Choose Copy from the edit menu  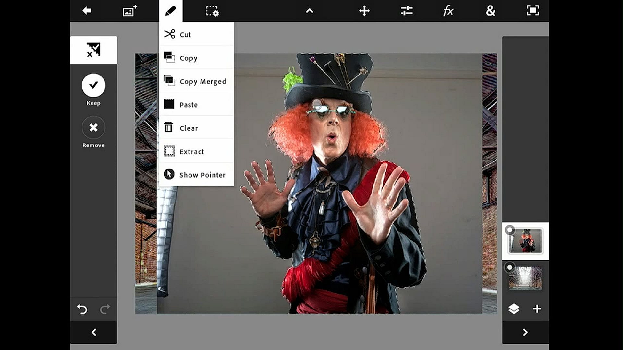tap(196, 58)
